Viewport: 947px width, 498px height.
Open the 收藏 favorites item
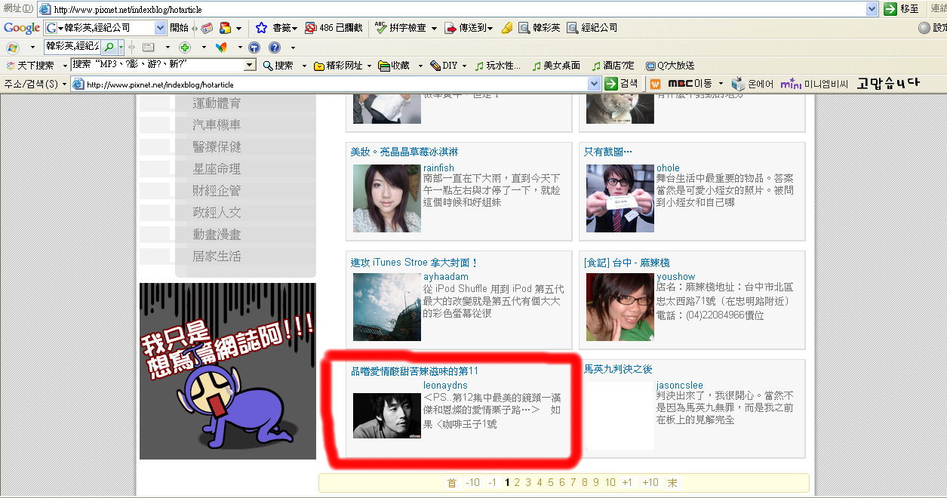[394, 66]
